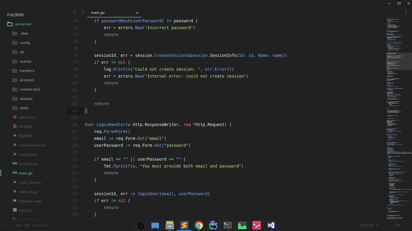Change the Go syntax in status bar
Image resolution: width=412 pixels, height=231 pixels.
[398, 225]
